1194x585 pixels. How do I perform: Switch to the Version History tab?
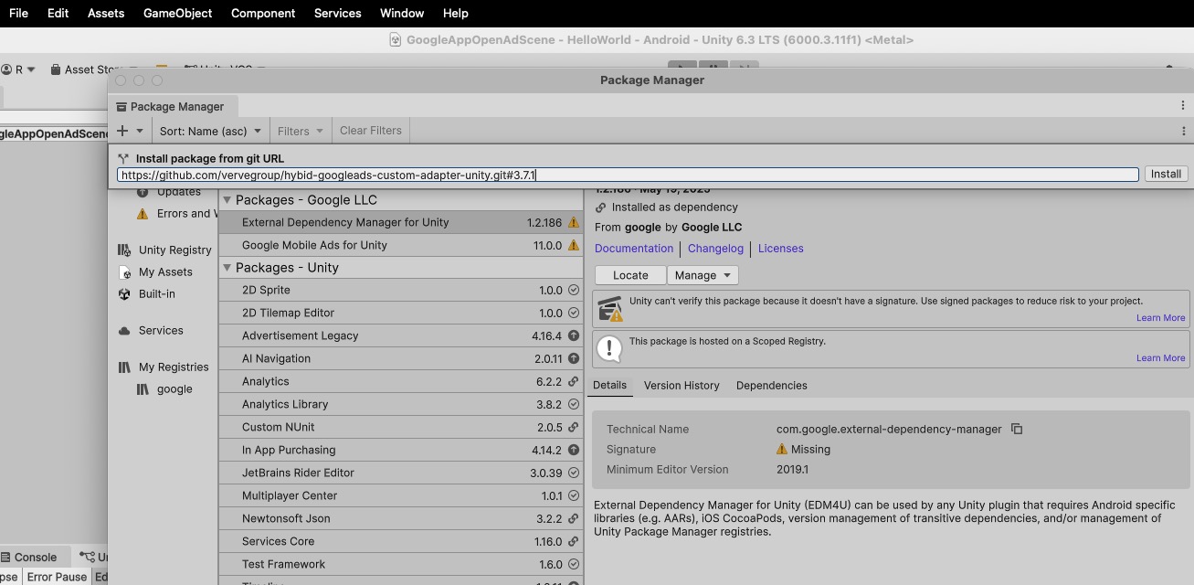682,386
